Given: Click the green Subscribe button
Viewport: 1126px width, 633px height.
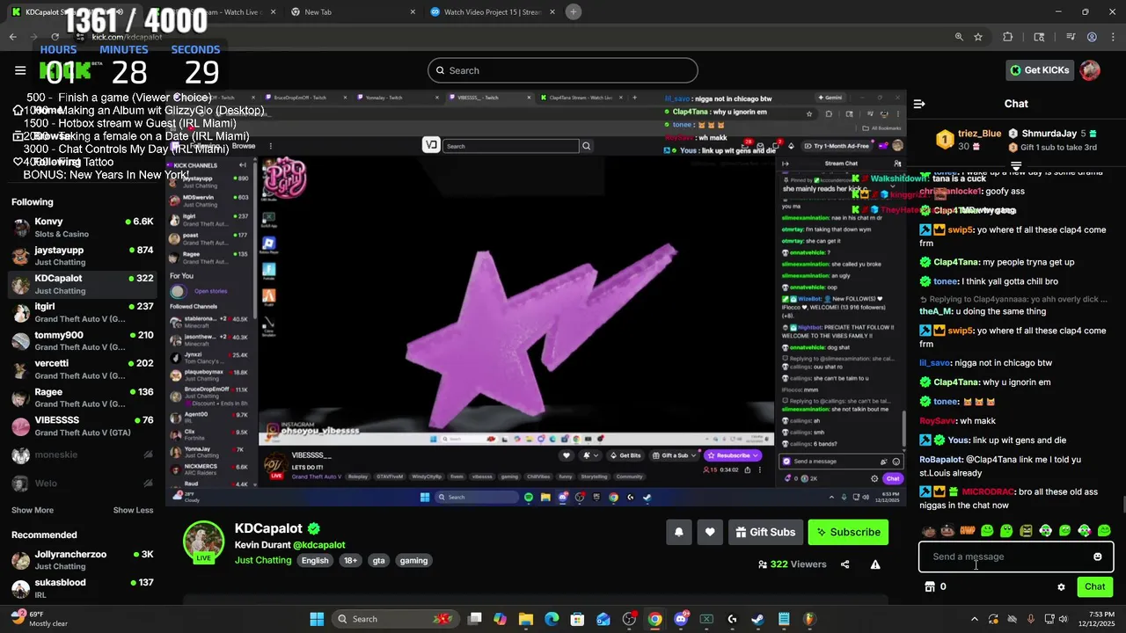Looking at the screenshot, I should pyautogui.click(x=848, y=532).
